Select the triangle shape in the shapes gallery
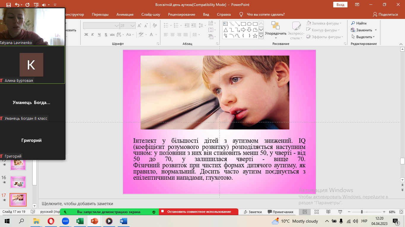This screenshot has width=405, height=227. click(225, 30)
